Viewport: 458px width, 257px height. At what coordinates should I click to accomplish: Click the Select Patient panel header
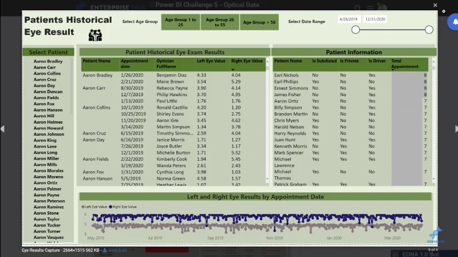(48, 52)
